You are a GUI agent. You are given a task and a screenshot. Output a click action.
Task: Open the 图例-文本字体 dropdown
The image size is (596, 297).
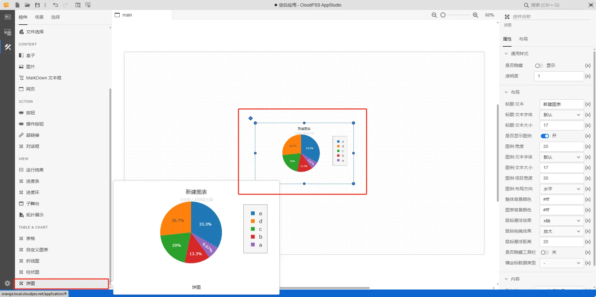point(562,157)
